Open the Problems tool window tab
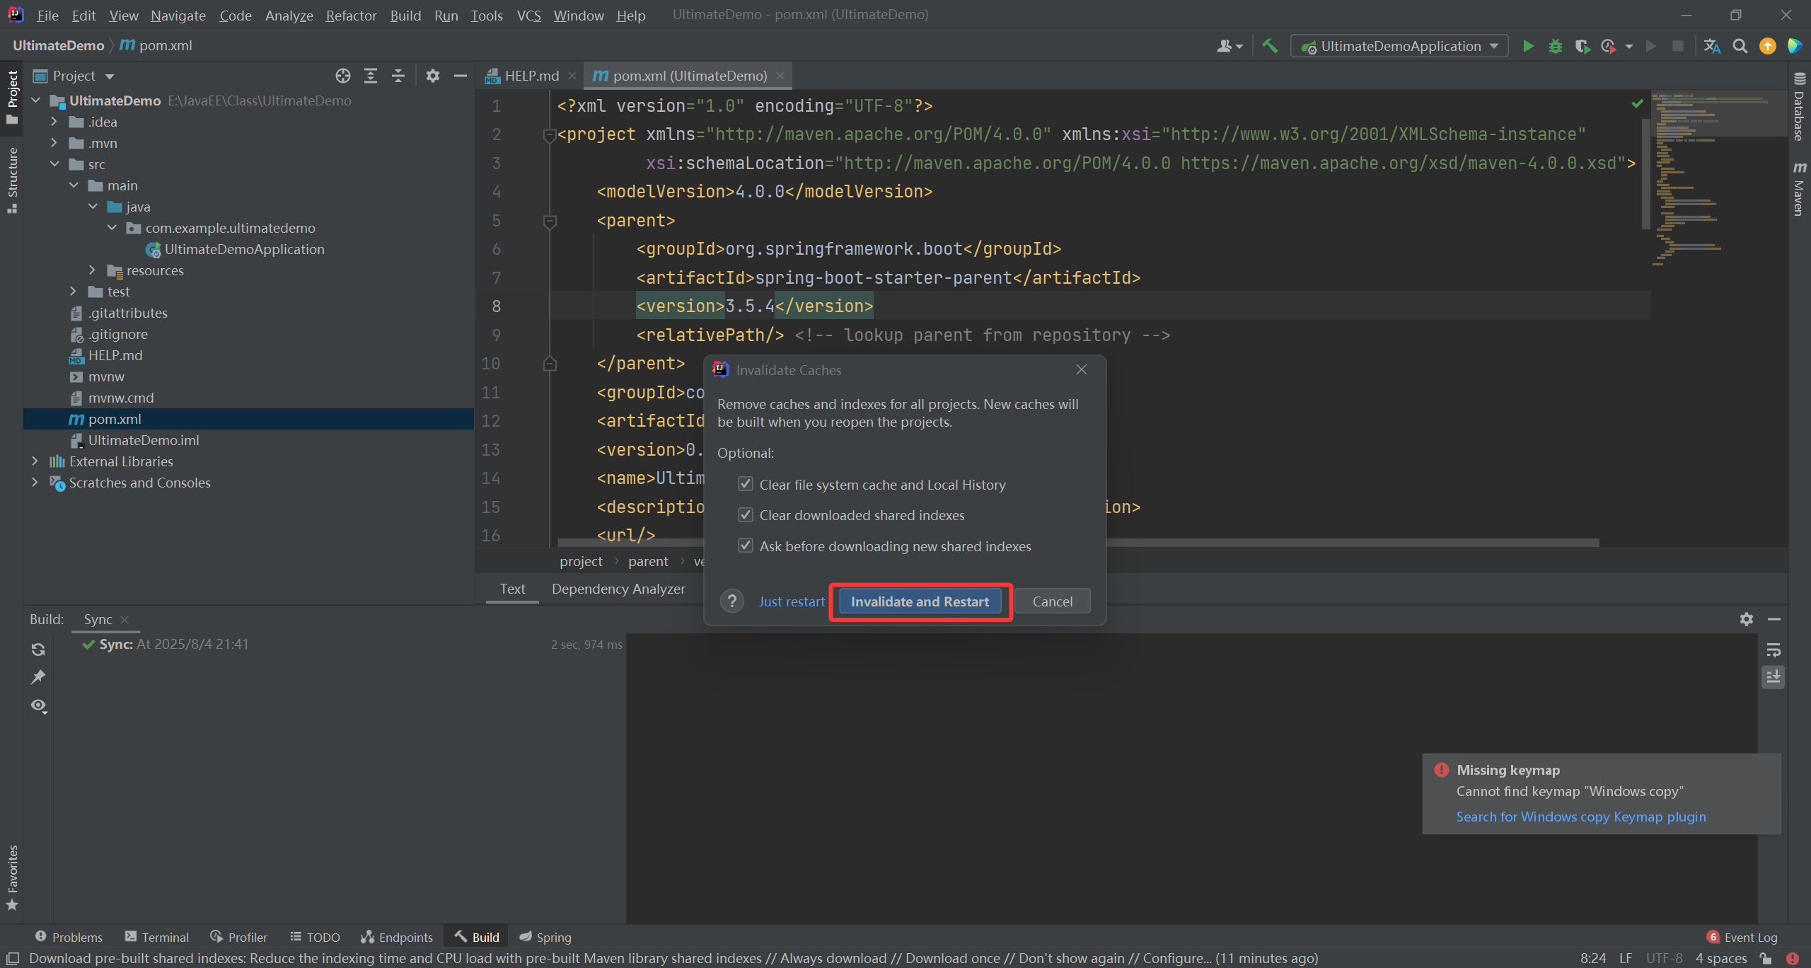 (x=69, y=937)
